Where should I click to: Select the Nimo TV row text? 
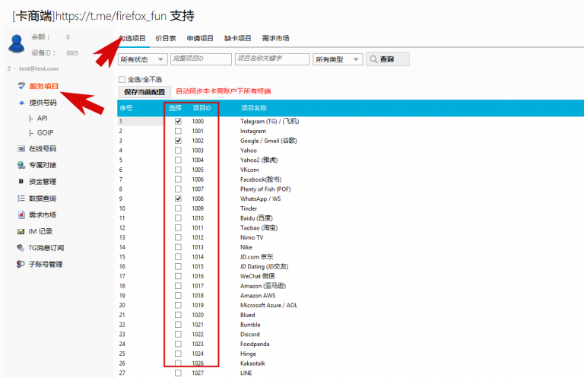point(252,237)
